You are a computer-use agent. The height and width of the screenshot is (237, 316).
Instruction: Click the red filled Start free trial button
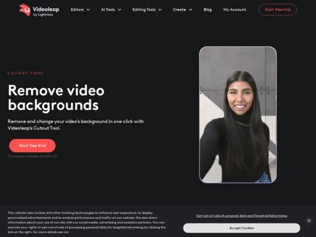click(x=32, y=146)
